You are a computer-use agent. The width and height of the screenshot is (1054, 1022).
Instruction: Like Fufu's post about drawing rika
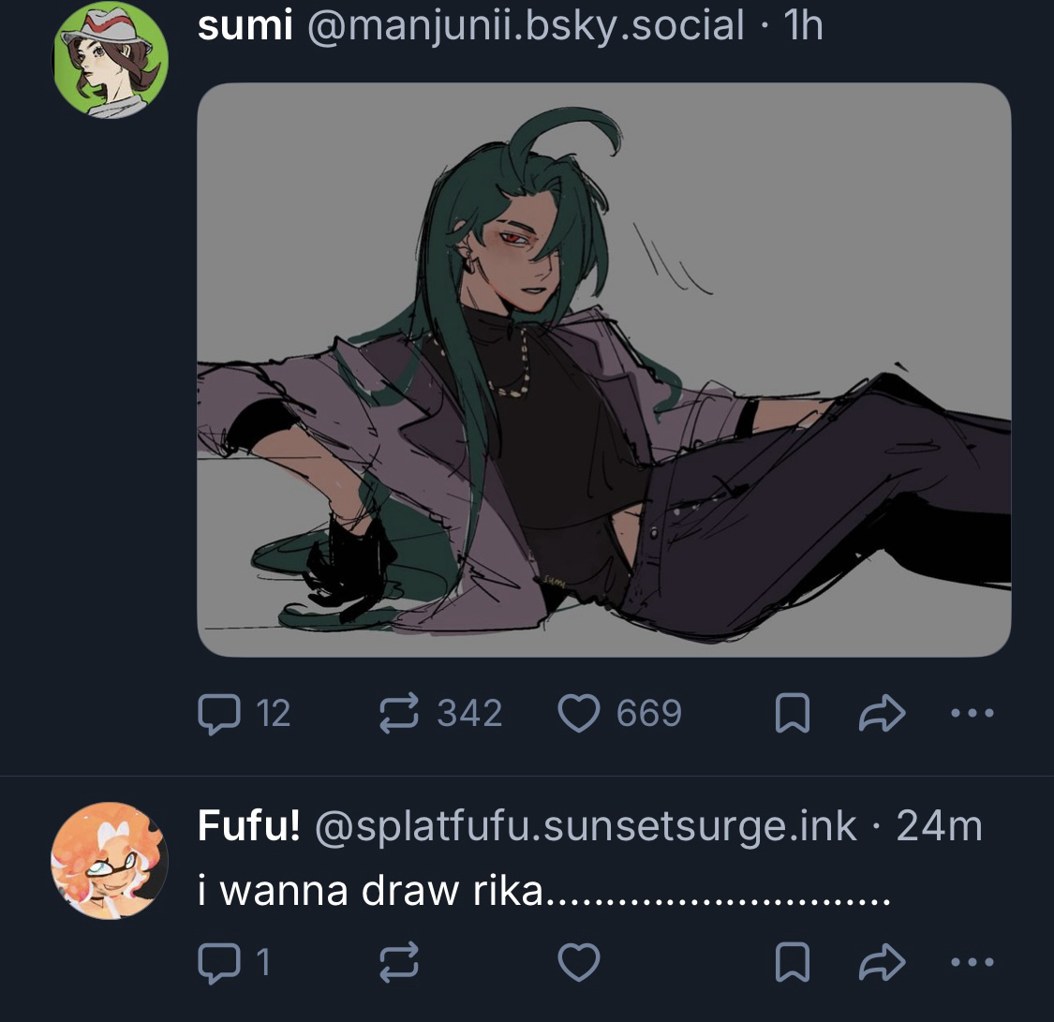[579, 962]
